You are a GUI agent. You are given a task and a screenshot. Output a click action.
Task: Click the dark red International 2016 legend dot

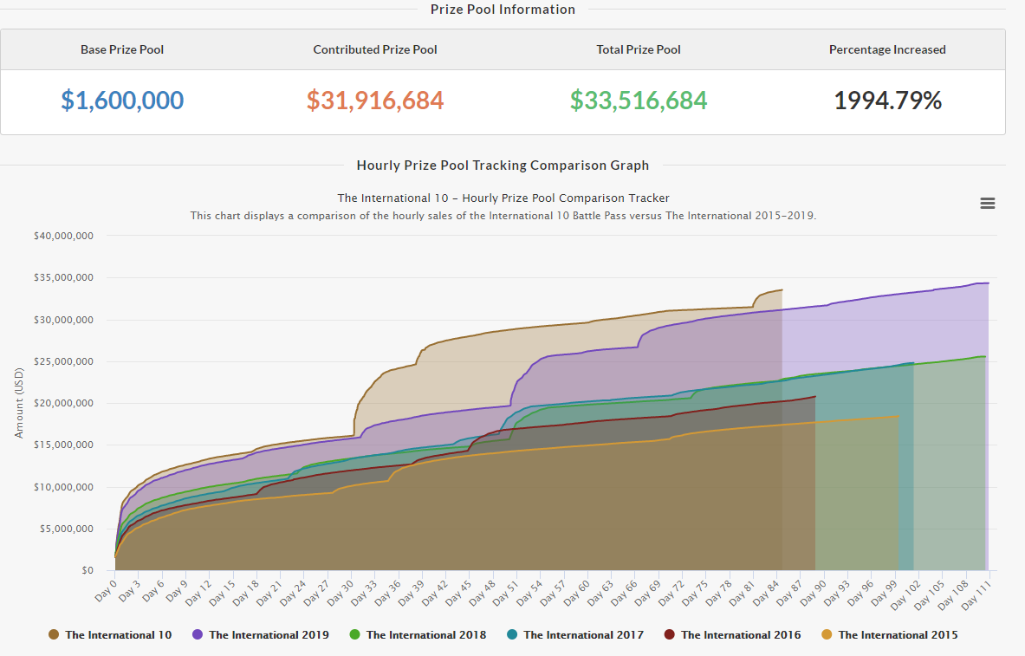670,634
